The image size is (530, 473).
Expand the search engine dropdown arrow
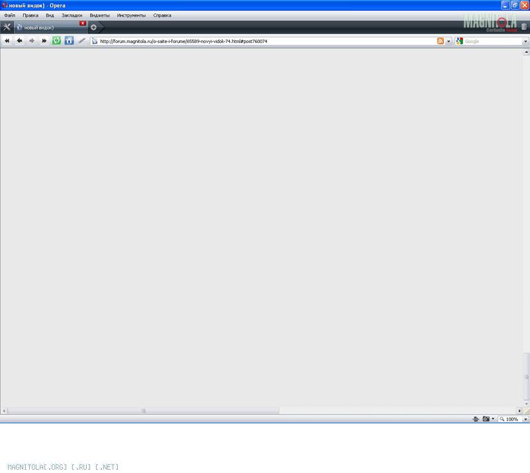coord(525,41)
